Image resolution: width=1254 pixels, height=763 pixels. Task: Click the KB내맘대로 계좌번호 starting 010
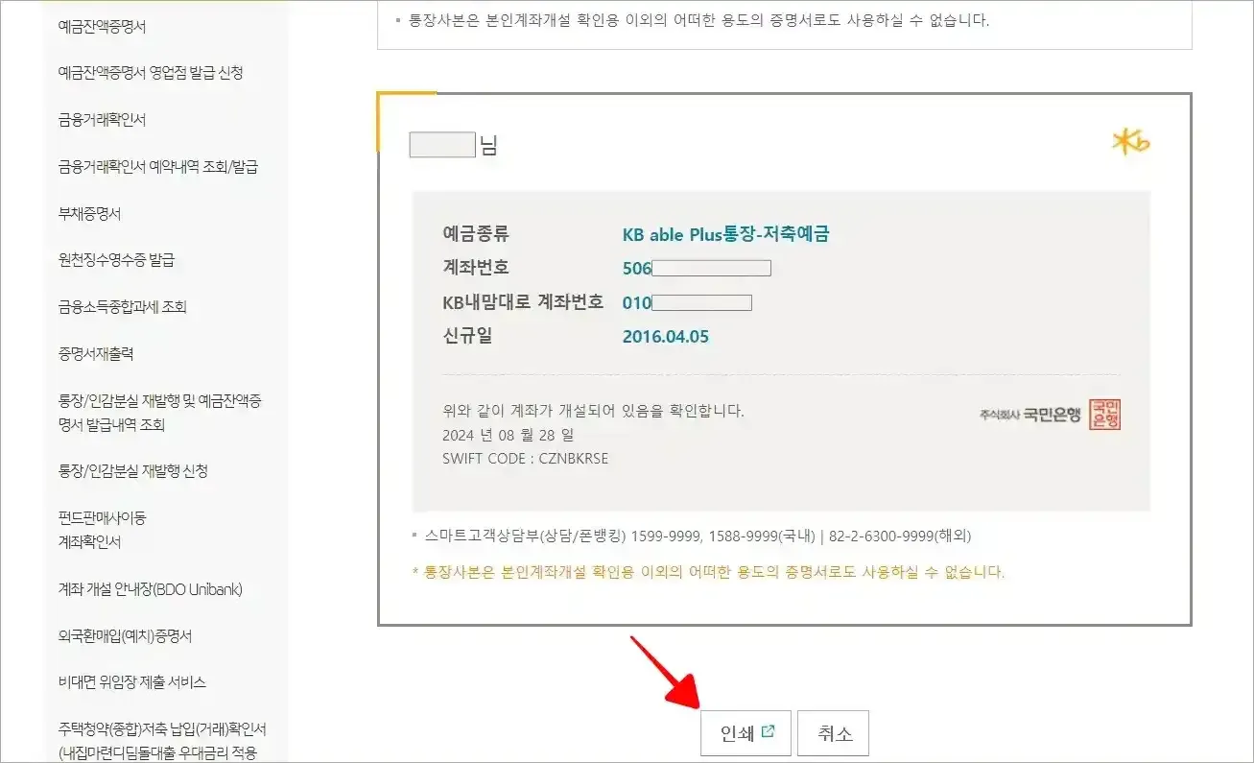click(x=687, y=302)
